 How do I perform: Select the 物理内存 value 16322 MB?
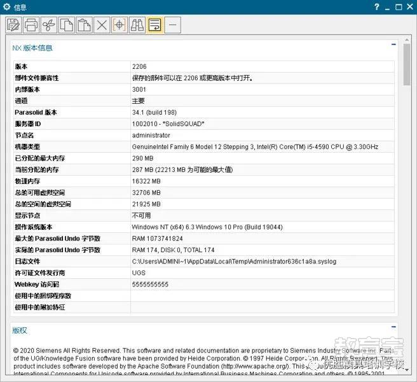coord(146,181)
